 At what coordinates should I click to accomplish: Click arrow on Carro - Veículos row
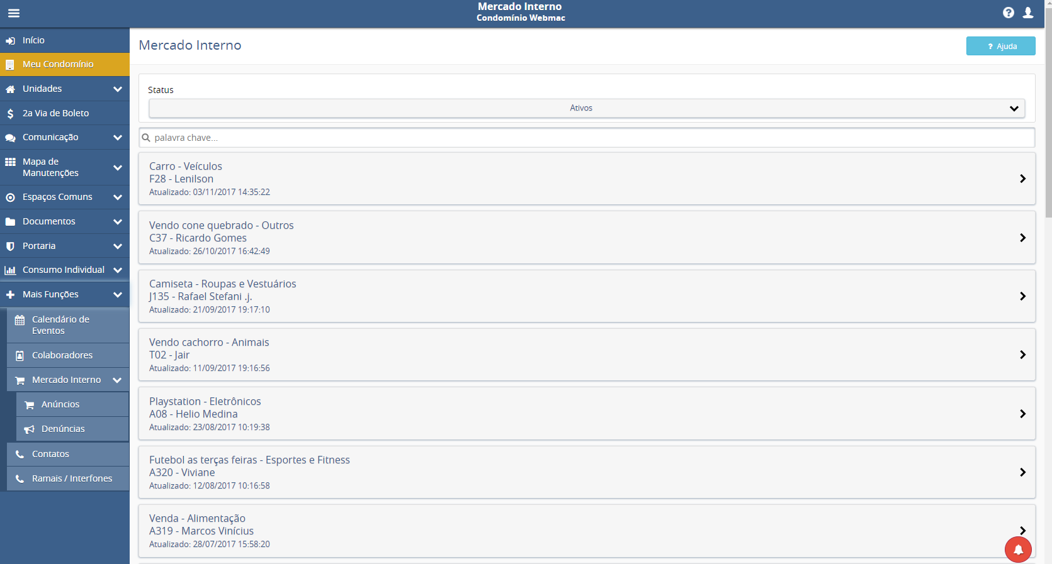click(1022, 179)
